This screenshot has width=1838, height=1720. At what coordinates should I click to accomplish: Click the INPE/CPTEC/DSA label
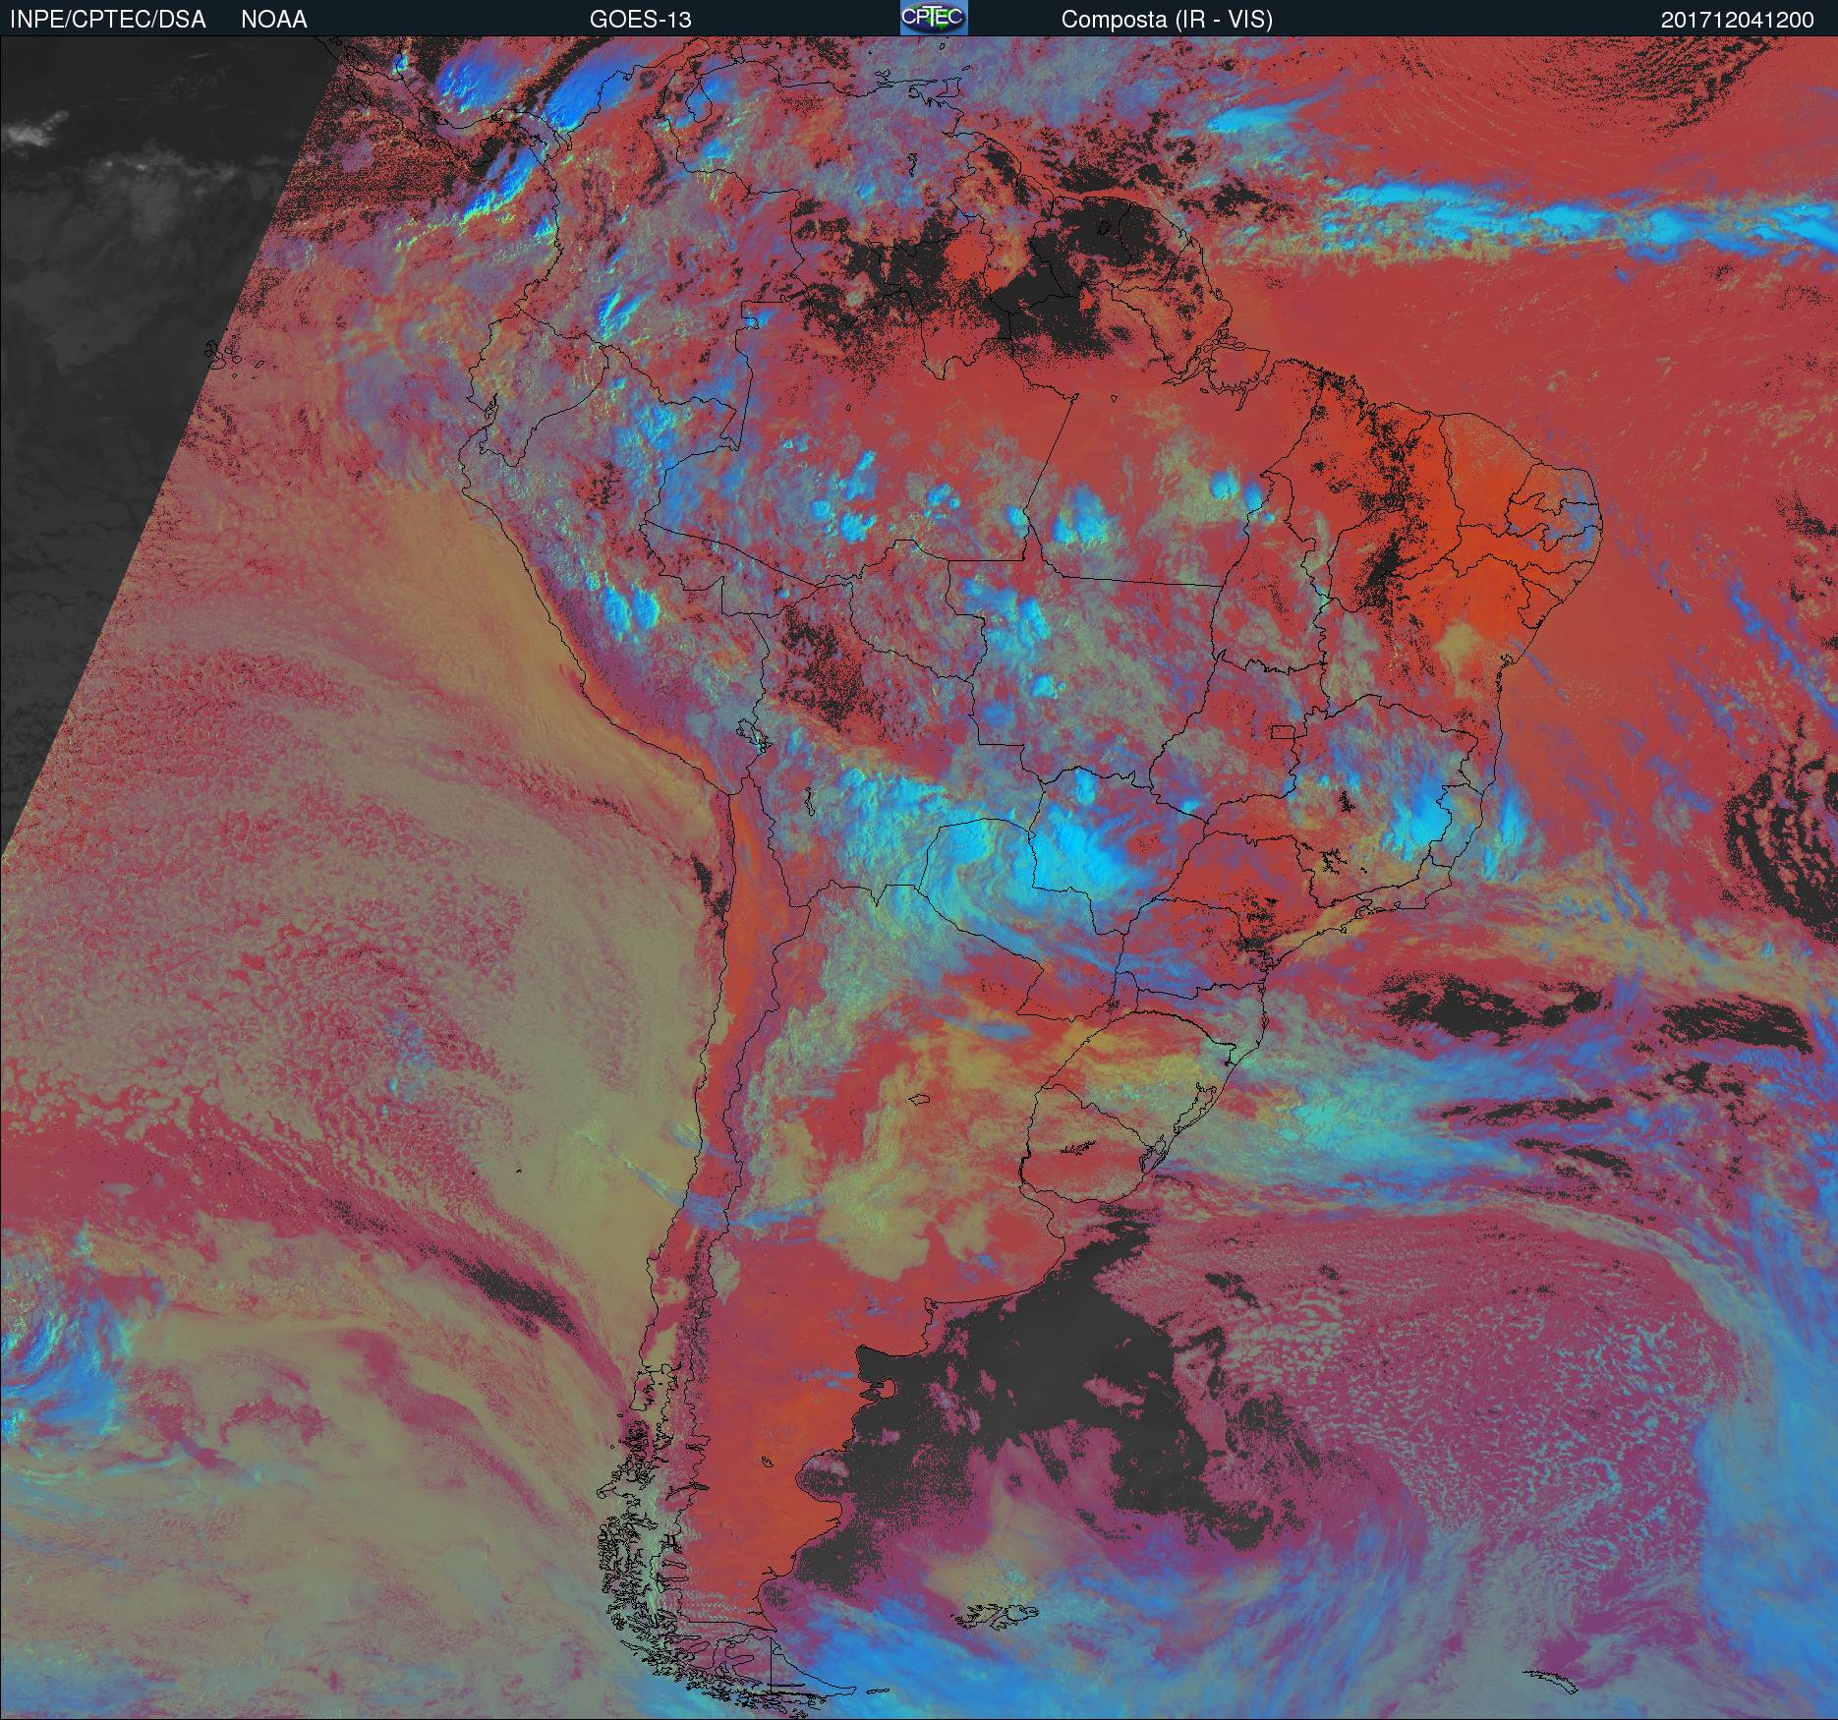(108, 20)
